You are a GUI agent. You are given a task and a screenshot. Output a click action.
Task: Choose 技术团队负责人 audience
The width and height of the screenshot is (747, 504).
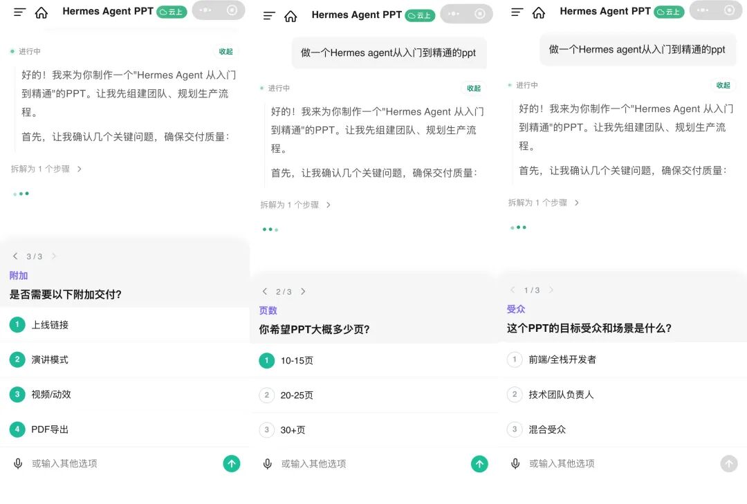622,395
